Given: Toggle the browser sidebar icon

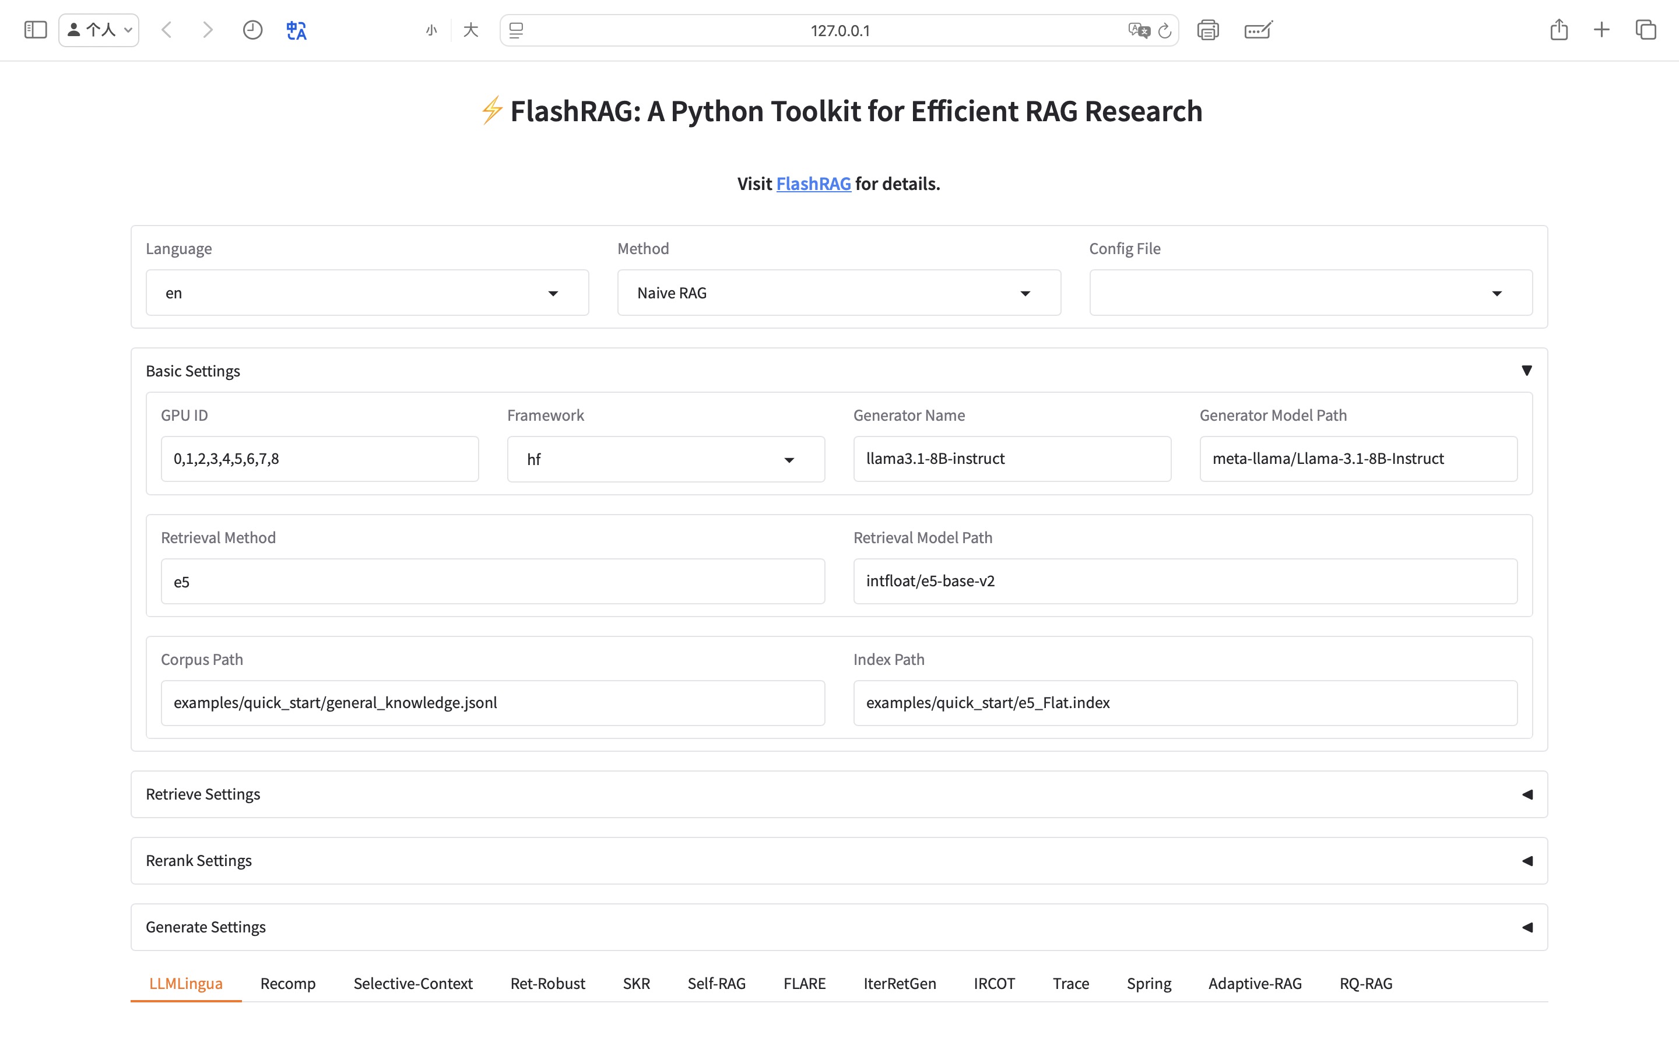Looking at the screenshot, I should pyautogui.click(x=36, y=30).
